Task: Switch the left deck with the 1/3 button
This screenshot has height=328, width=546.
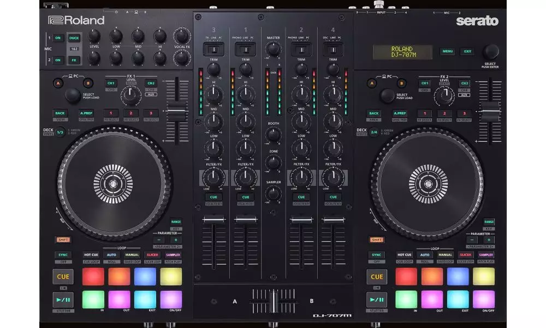Action: pyautogui.click(x=60, y=132)
